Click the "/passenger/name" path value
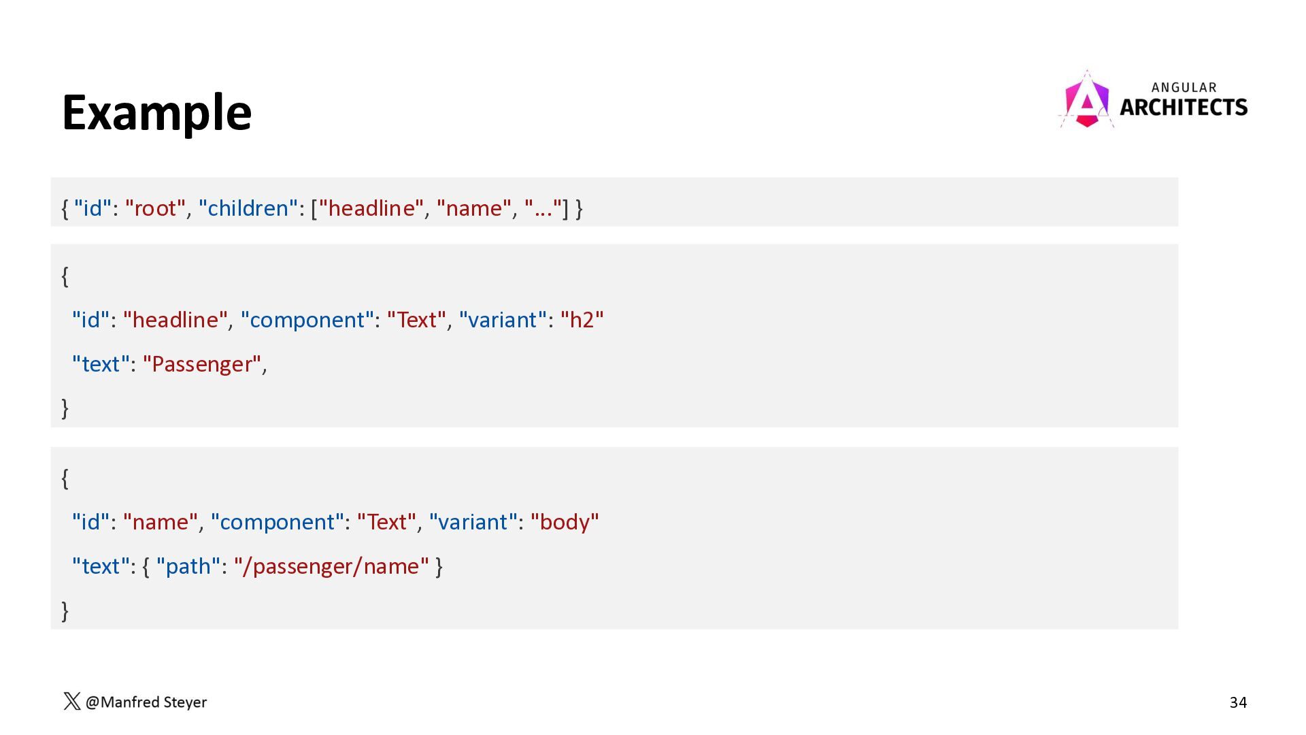This screenshot has height=735, width=1306. (x=332, y=566)
